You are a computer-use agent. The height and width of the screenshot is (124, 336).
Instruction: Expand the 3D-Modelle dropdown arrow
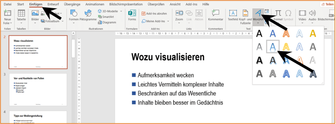click(x=121, y=11)
